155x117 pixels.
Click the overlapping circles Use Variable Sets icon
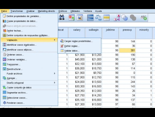coord(125,18)
